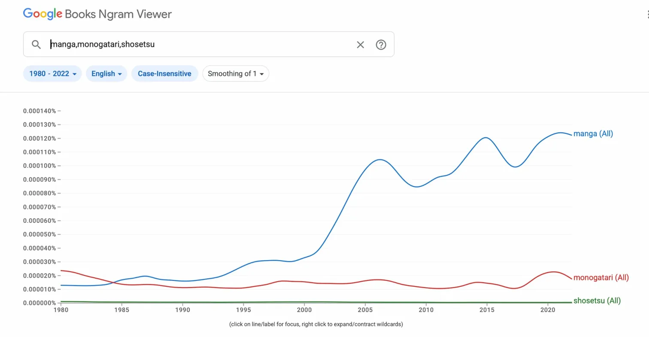Image resolution: width=649 pixels, height=337 pixels.
Task: Click the Google logo
Action: point(42,14)
